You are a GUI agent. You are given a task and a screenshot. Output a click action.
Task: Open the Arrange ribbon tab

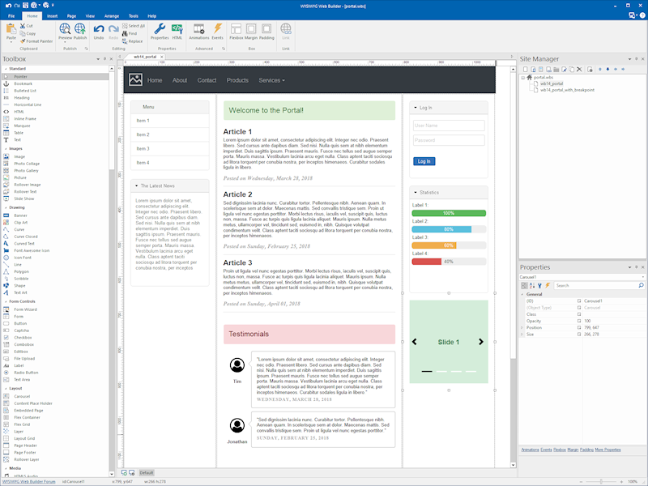(x=112, y=15)
